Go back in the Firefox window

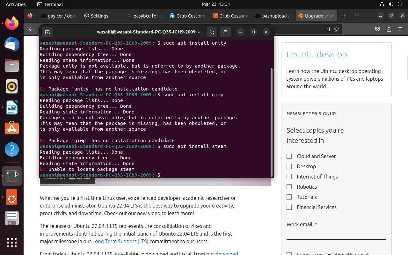(x=31, y=29)
